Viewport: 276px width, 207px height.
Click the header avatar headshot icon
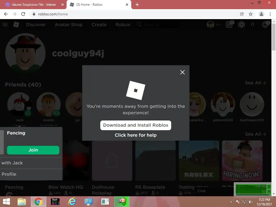click(210, 25)
